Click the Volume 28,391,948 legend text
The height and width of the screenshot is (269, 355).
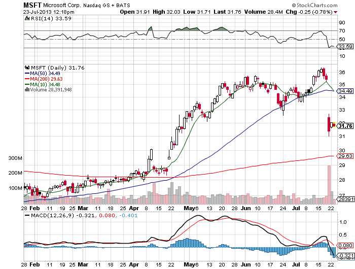click(x=51, y=90)
